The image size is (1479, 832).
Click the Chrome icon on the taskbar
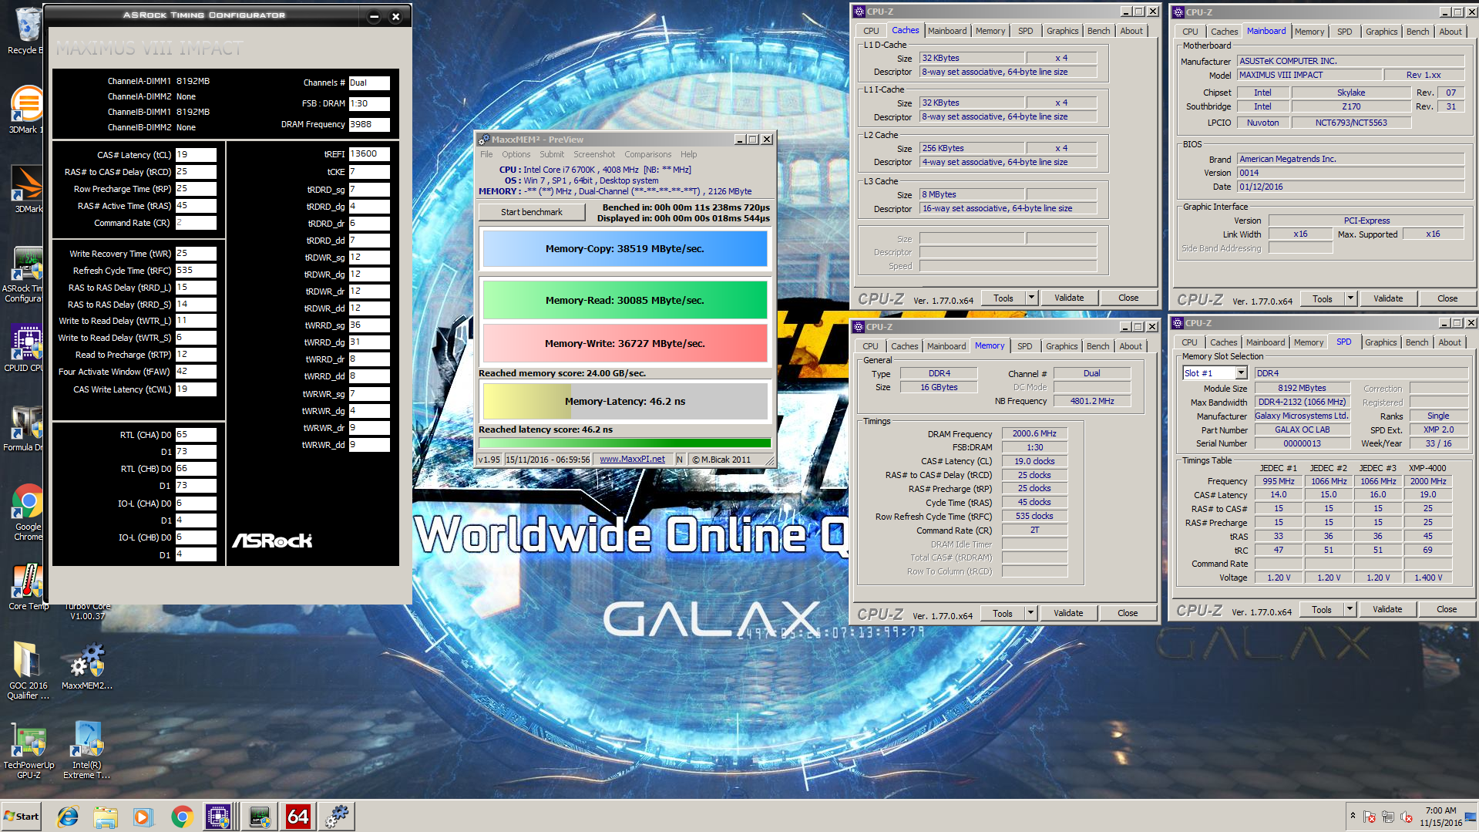[182, 817]
